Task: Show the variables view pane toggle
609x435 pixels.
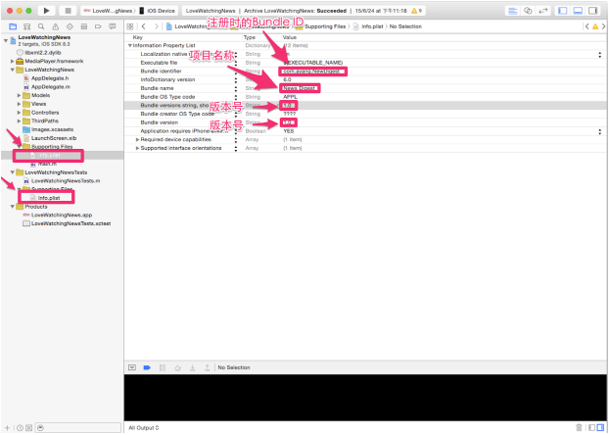Action: (592, 427)
